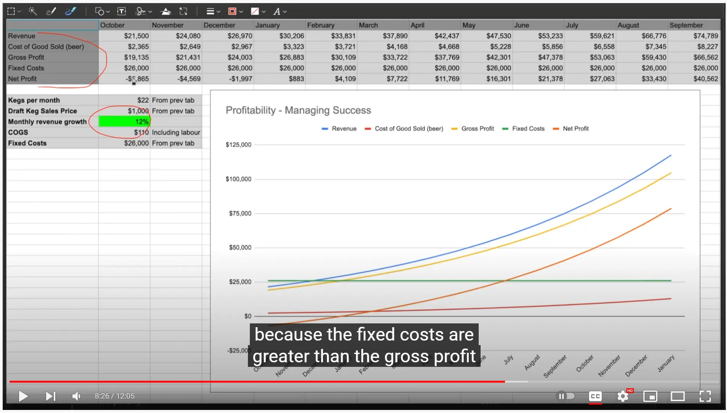This screenshot has width=727, height=413.
Task: Open the Text Style dropdown
Action: [x=280, y=11]
